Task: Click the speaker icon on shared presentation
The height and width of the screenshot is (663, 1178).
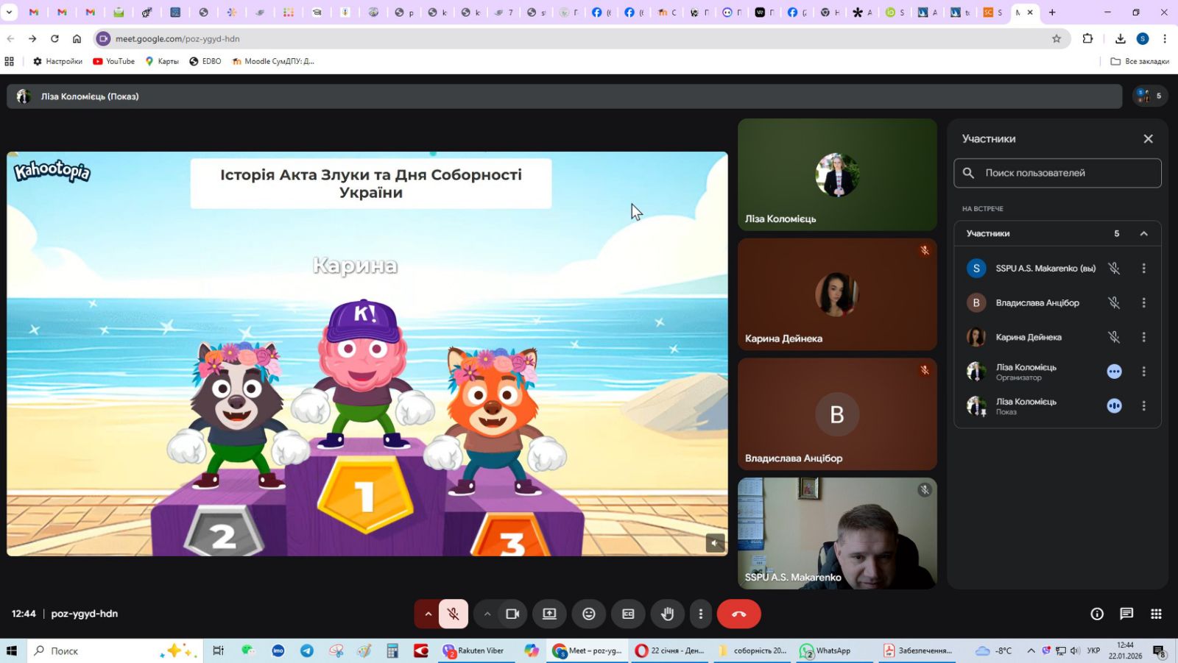Action: click(x=715, y=543)
